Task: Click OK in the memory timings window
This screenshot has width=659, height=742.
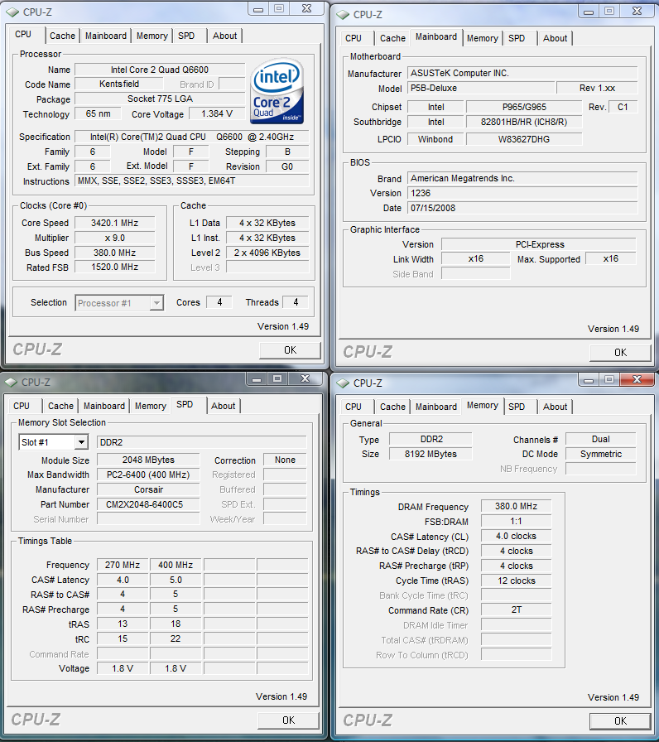Action: point(620,721)
